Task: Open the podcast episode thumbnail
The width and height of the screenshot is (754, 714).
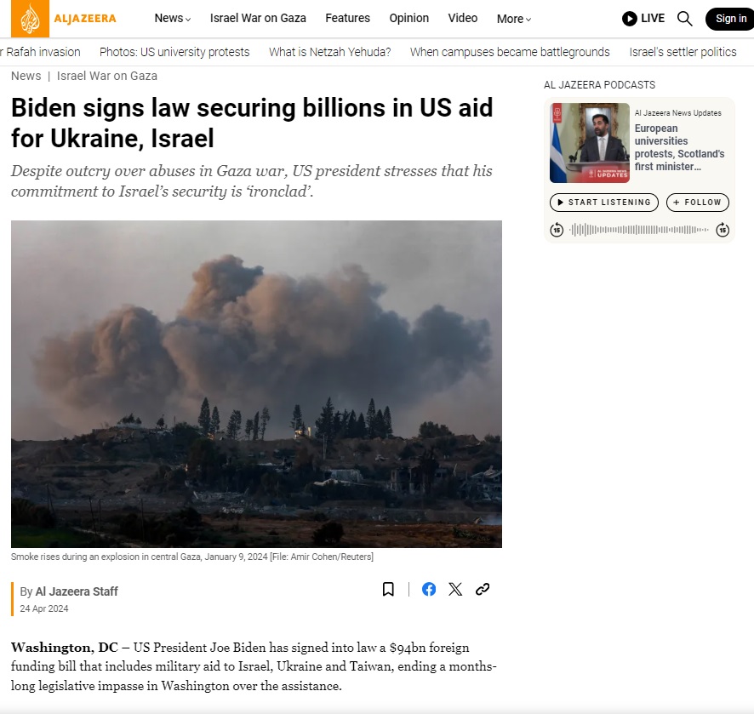Action: click(590, 143)
